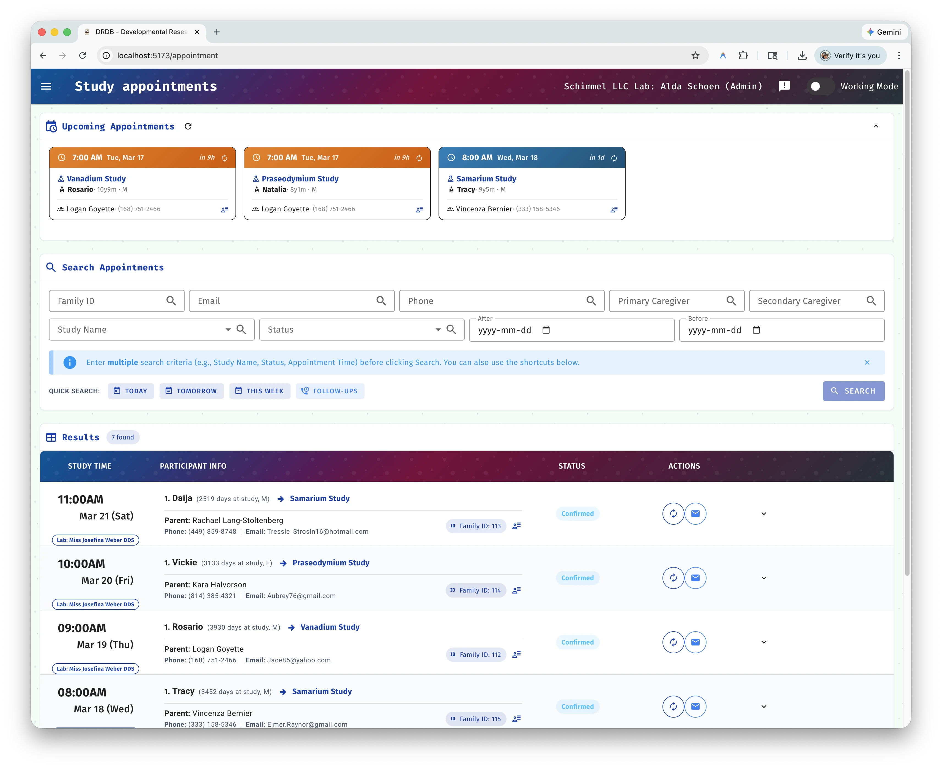The width and height of the screenshot is (942, 769).
Task: Open calendar picker for Before date
Action: pos(756,330)
